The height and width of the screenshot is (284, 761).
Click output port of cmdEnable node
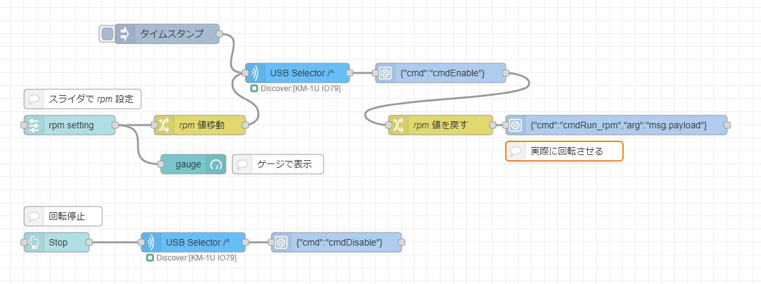[506, 74]
